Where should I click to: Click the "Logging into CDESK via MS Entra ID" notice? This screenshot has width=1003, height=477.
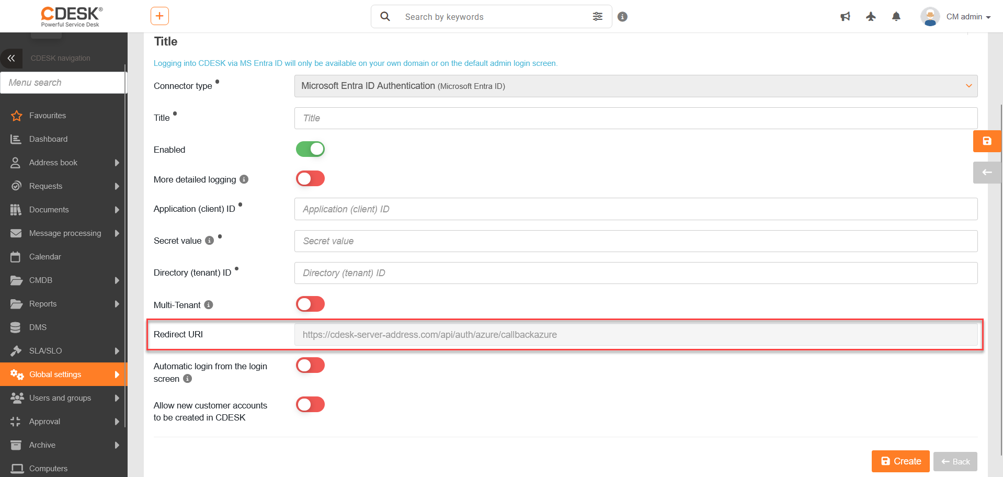[x=356, y=63]
